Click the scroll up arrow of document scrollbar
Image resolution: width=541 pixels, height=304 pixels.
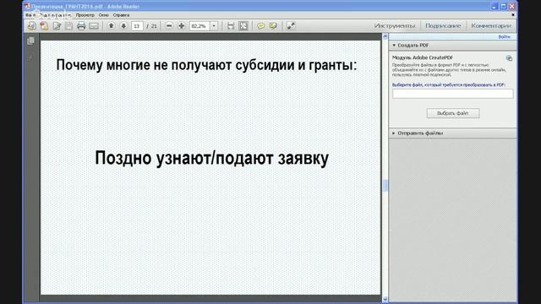tap(385, 36)
